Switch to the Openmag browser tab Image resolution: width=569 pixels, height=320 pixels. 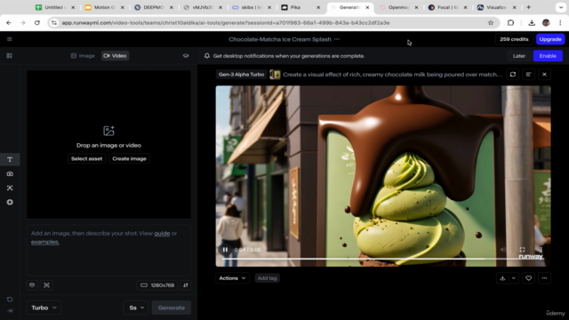[x=398, y=7]
